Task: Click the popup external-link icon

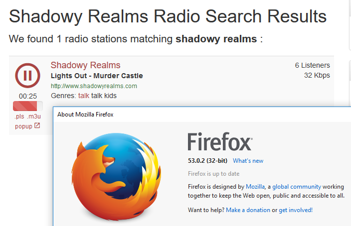Action: [37, 126]
